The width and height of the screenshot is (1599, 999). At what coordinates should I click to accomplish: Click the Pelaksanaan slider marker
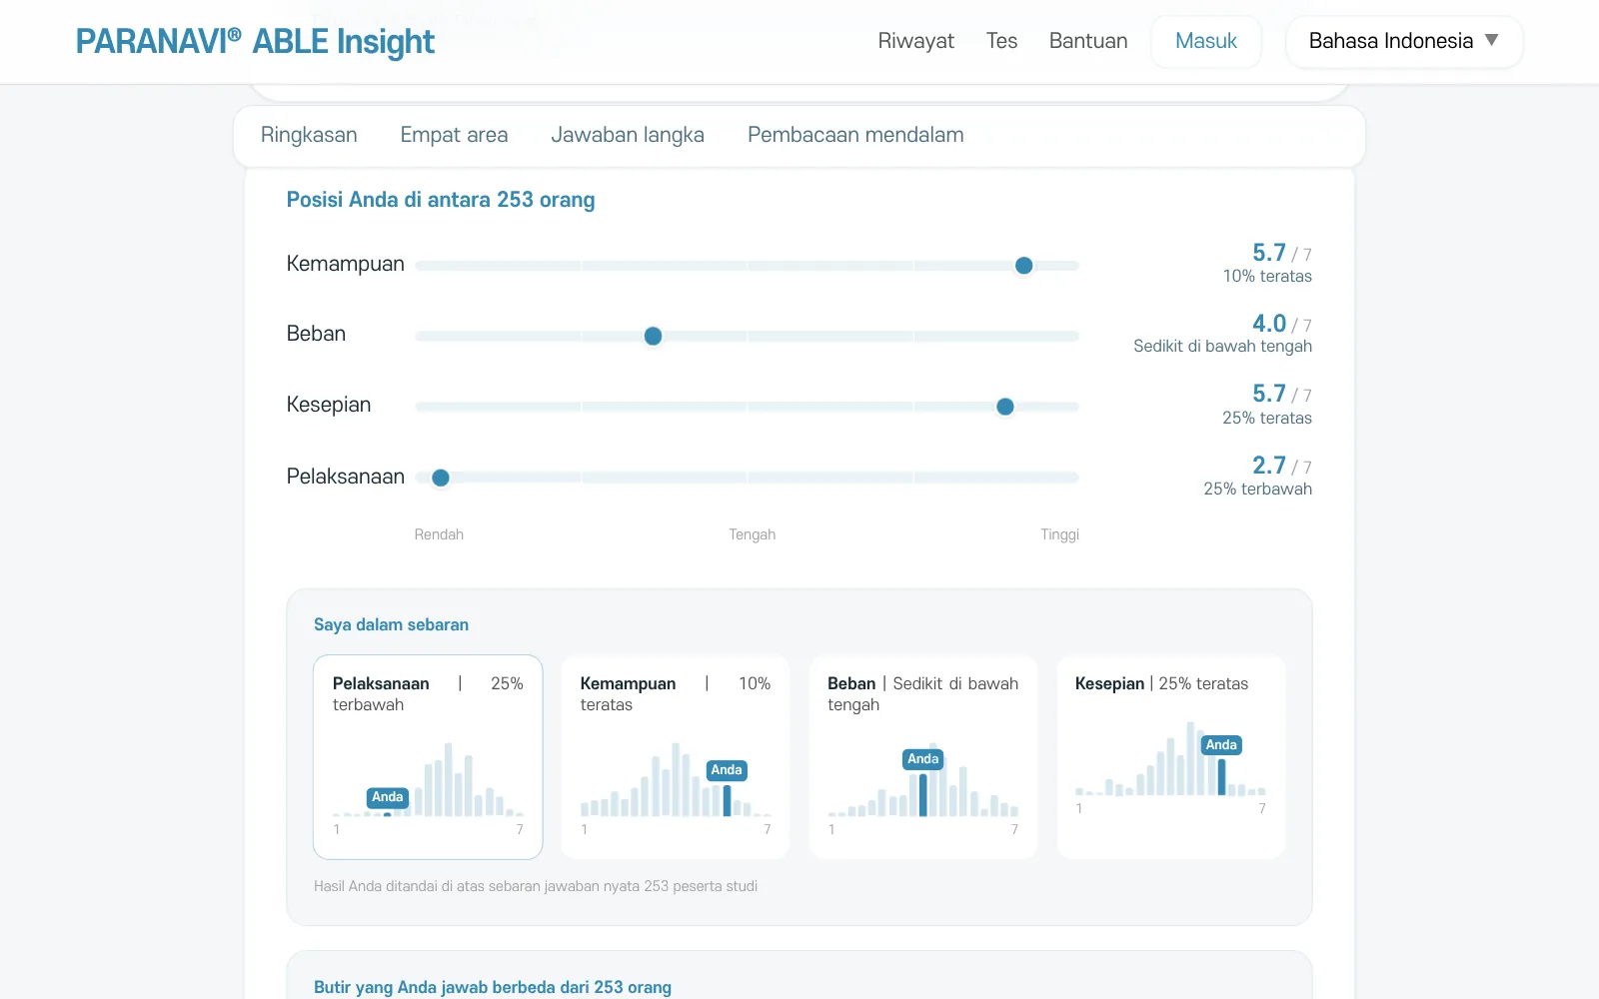tap(440, 478)
